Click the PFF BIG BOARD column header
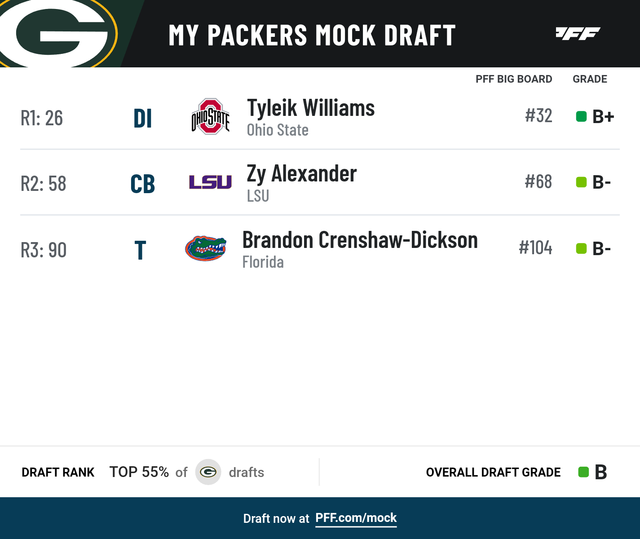 (x=514, y=79)
